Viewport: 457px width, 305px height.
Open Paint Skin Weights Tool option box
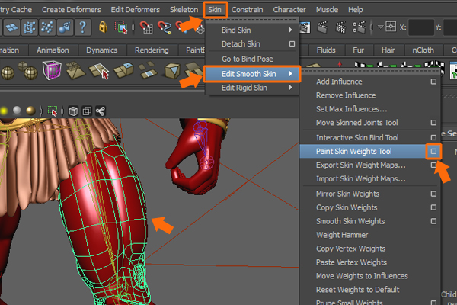coord(433,152)
